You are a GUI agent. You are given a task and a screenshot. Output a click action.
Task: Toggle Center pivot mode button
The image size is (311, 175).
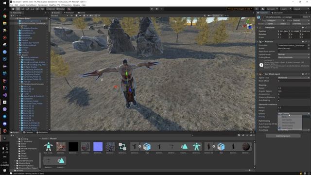pos(51,9)
